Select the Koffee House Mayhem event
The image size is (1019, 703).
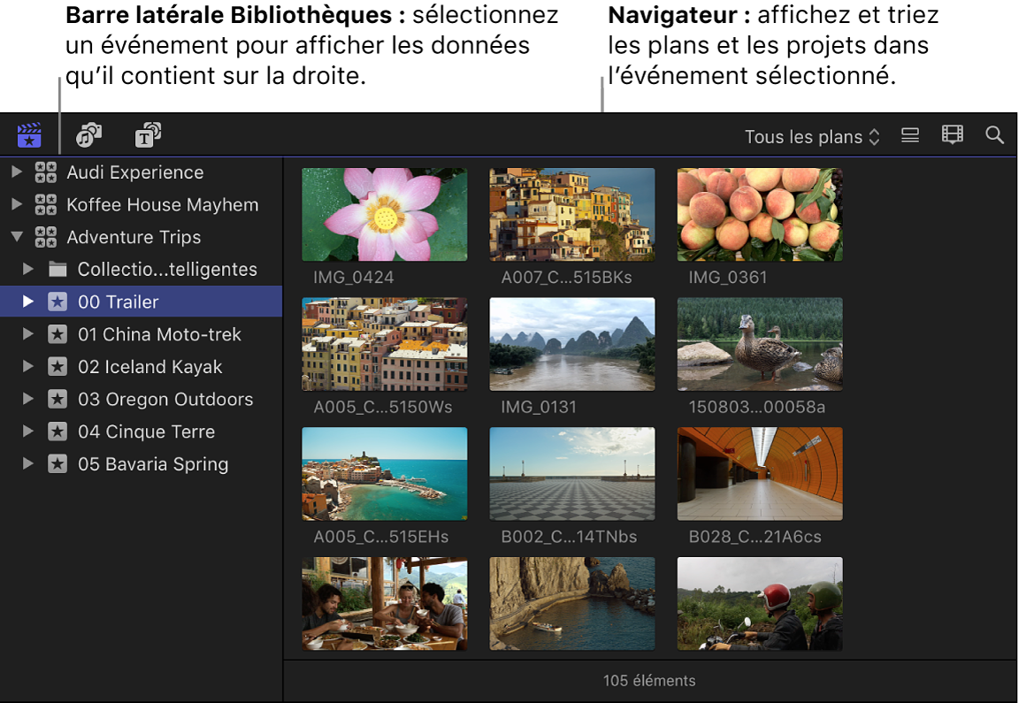163,204
